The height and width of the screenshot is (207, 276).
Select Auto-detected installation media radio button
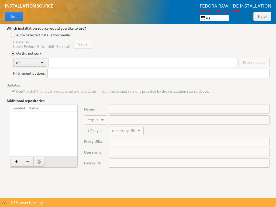tap(13, 35)
